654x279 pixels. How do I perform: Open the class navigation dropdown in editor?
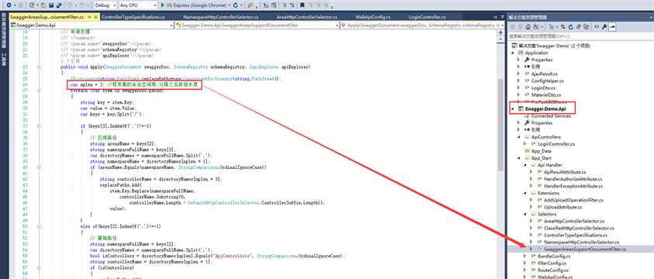click(x=257, y=25)
